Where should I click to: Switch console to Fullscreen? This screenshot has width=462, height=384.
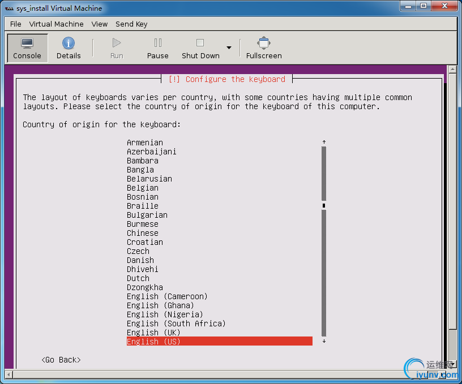[x=264, y=48]
